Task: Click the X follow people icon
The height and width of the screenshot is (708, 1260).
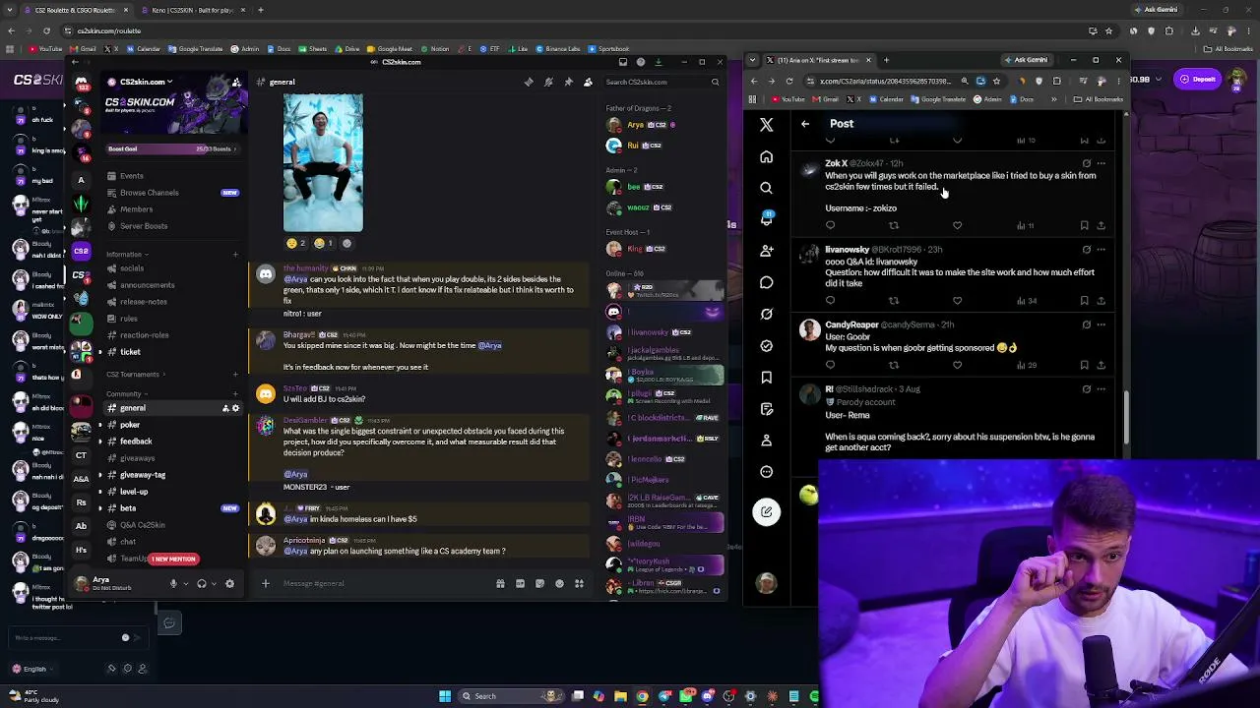Action: [x=767, y=251]
